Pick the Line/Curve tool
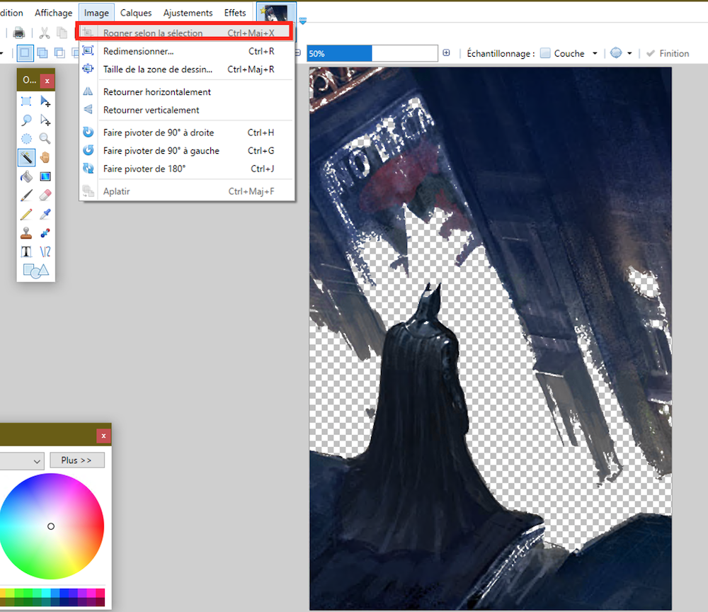708x612 pixels. pyautogui.click(x=45, y=251)
